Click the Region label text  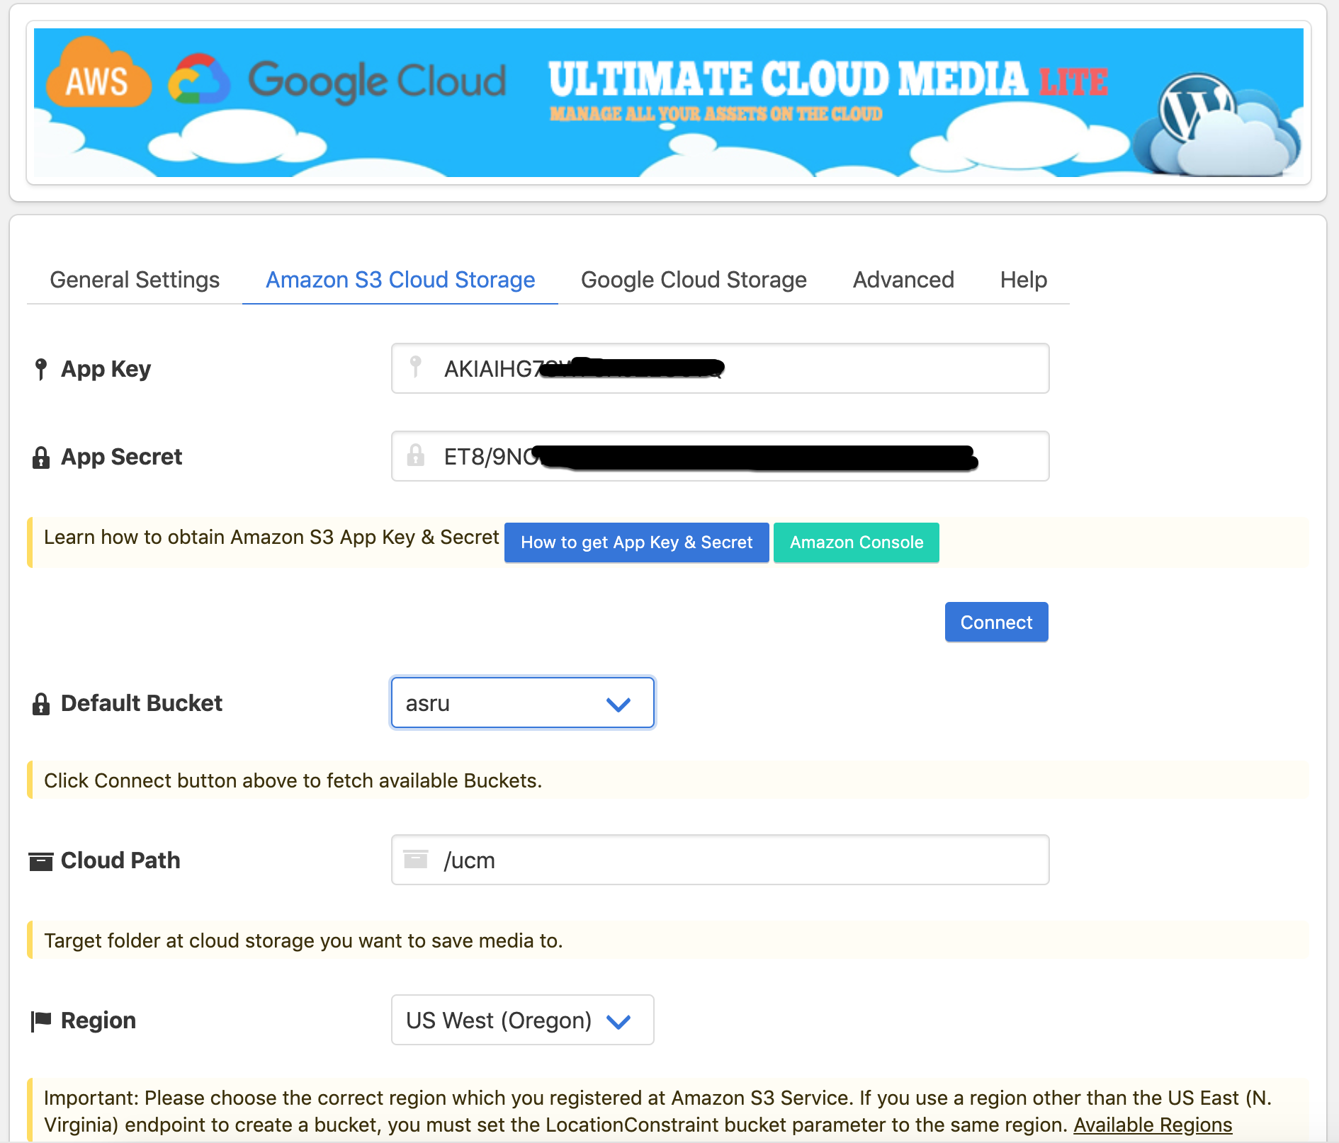98,1020
